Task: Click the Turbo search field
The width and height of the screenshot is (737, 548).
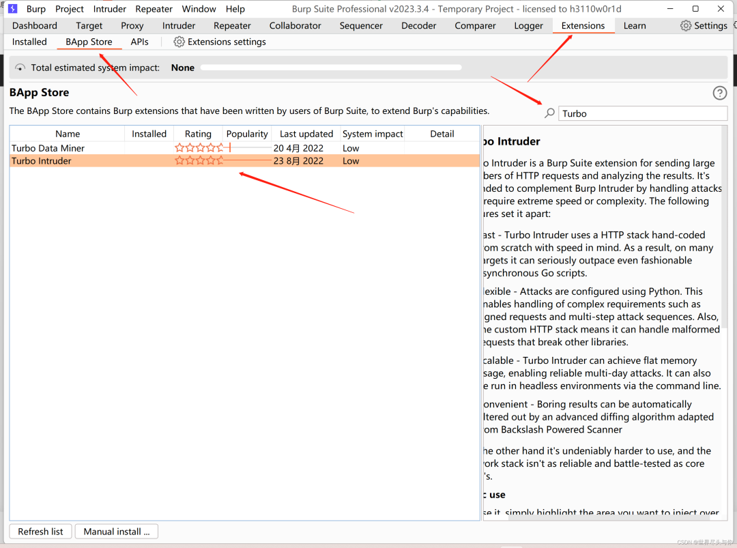Action: tap(643, 113)
